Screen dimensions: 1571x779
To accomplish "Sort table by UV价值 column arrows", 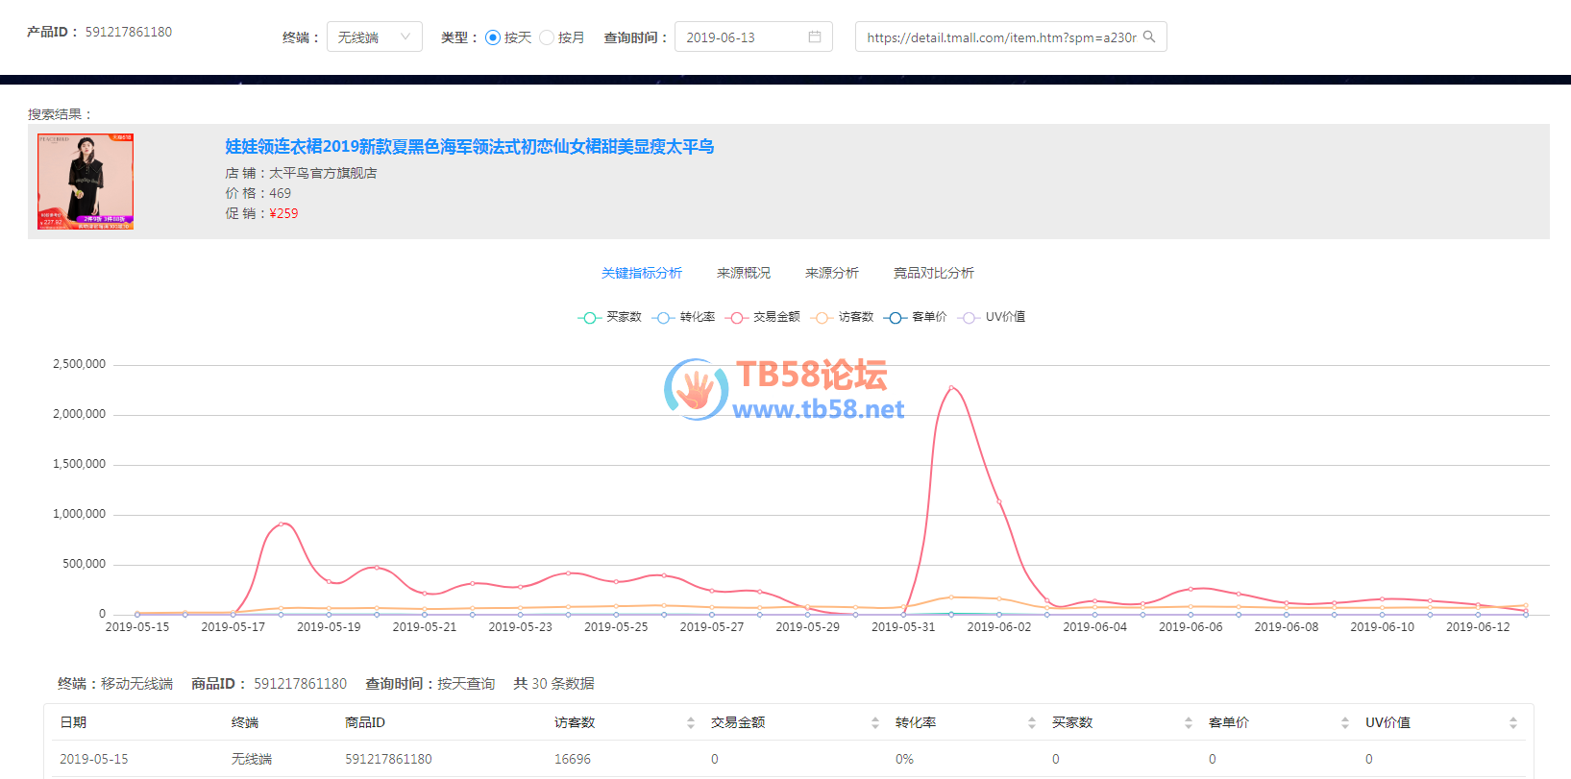I will click(x=1513, y=723).
